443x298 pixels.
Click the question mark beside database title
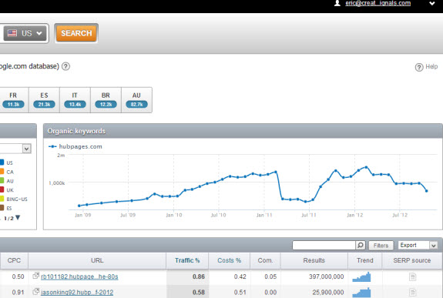click(x=65, y=66)
